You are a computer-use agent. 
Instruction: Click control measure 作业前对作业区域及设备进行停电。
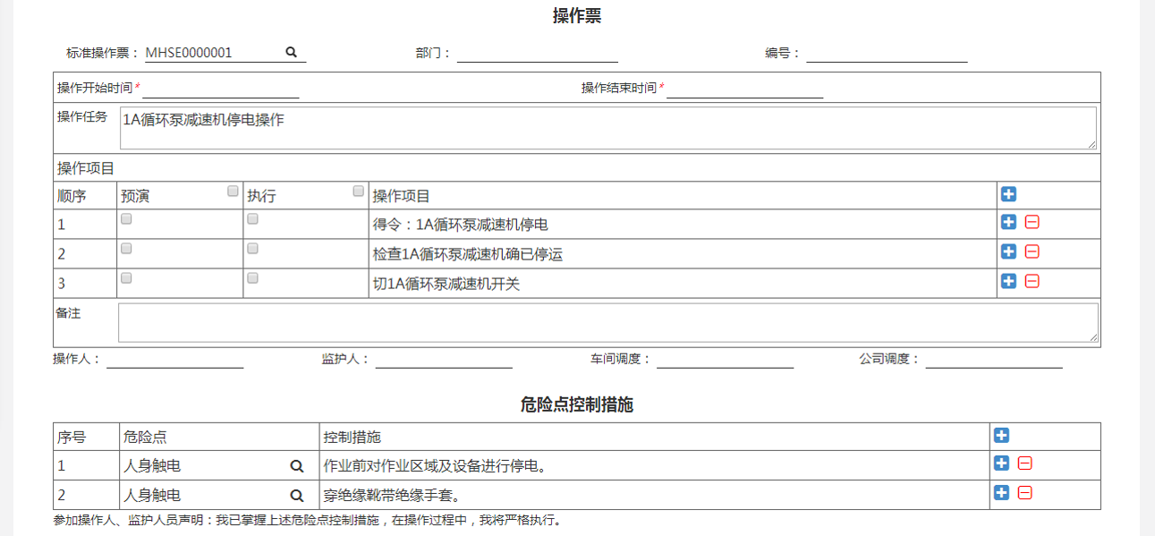click(x=435, y=466)
